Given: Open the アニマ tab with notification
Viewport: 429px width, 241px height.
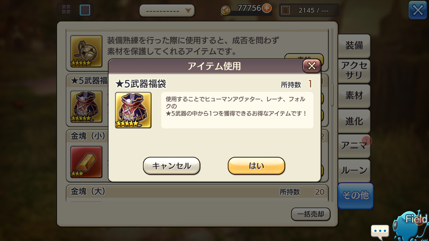Looking at the screenshot, I should click(x=354, y=146).
